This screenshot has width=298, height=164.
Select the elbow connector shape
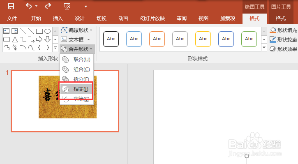pyautogui.click(x=23, y=39)
